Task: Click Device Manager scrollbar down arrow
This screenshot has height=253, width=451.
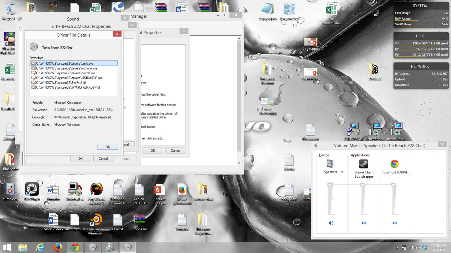Action: 239,163
